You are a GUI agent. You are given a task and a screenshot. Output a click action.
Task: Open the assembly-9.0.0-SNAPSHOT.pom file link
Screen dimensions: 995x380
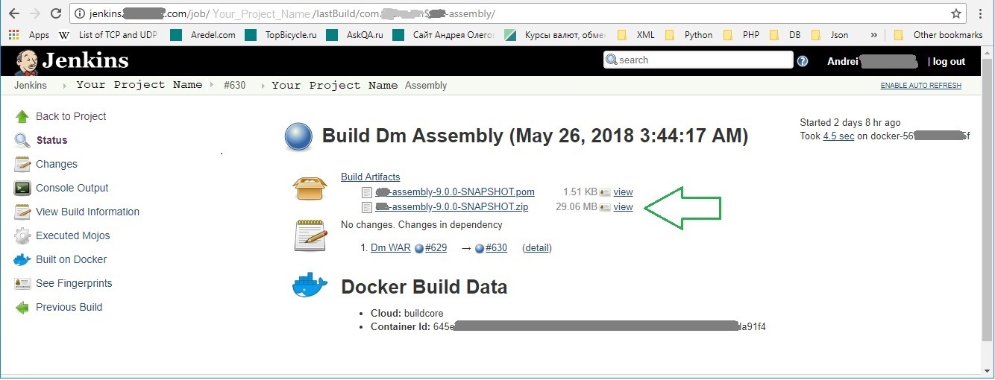coord(455,192)
